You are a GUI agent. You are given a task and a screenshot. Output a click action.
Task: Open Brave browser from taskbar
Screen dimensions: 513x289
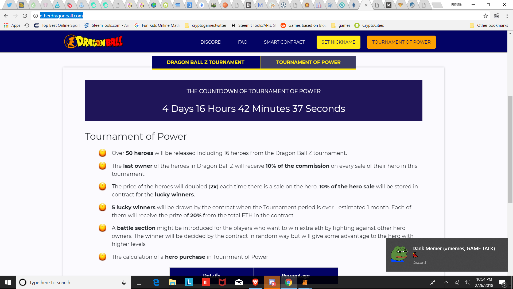255,282
